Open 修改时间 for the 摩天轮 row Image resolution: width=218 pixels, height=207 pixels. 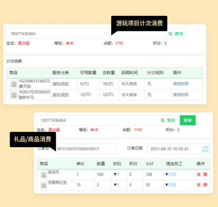tap(180, 84)
